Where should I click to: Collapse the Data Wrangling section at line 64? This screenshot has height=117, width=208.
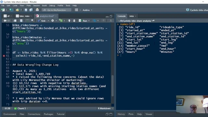click(11, 65)
